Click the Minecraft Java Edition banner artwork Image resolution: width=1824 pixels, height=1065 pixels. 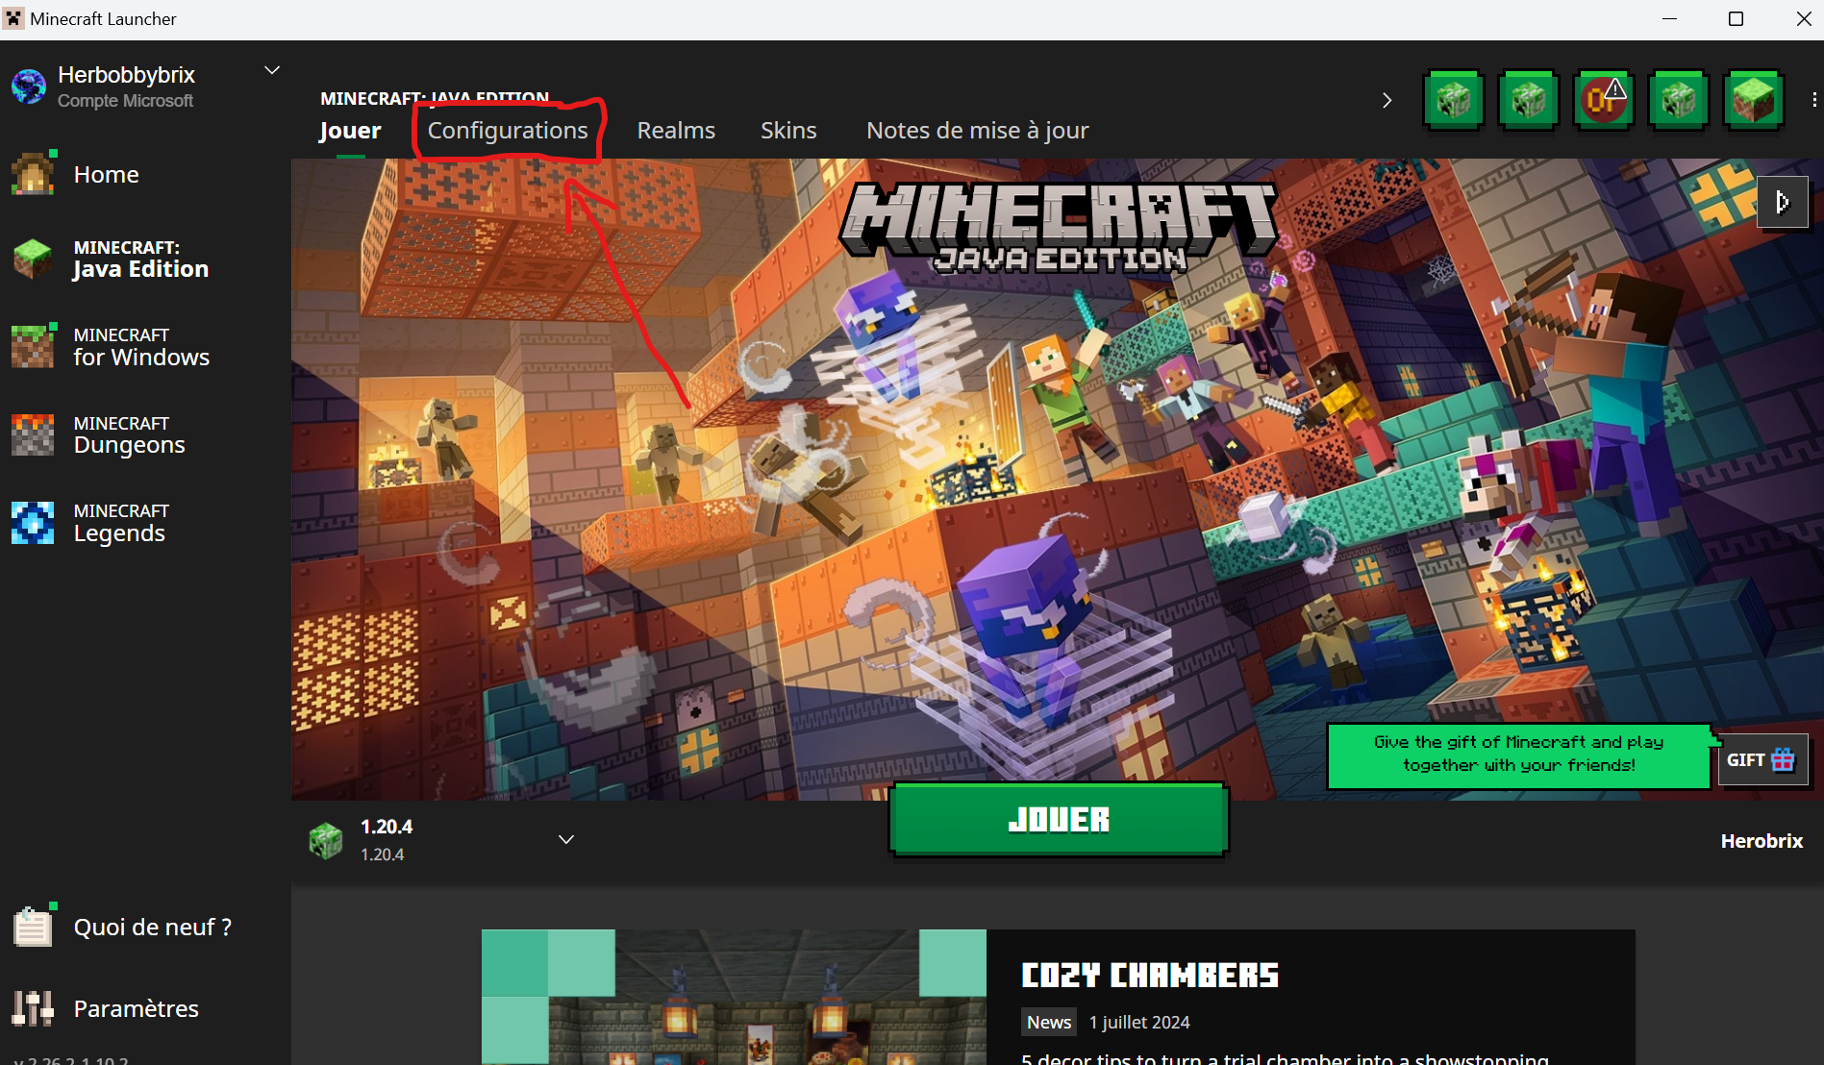coord(1057,479)
